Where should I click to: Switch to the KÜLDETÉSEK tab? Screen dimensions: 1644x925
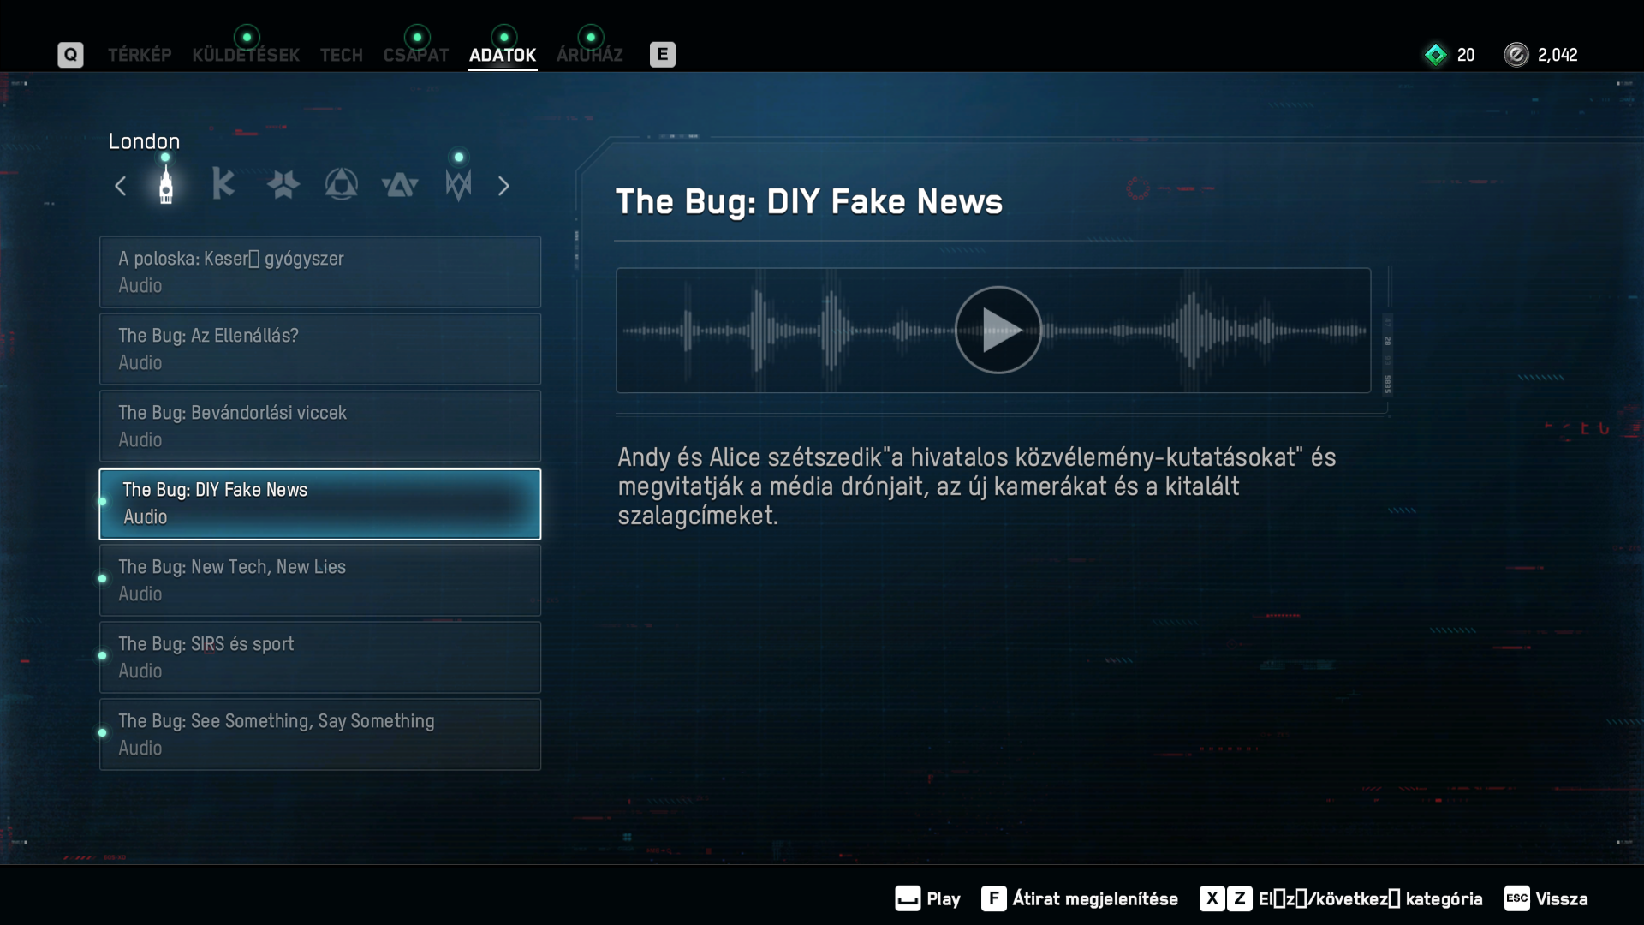pos(246,55)
